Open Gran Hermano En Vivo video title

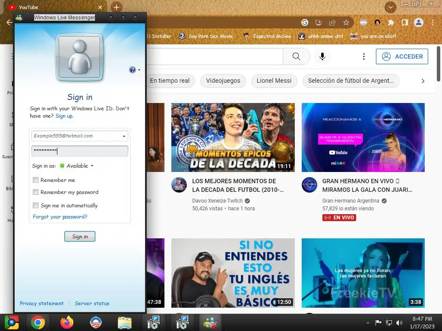tap(367, 185)
